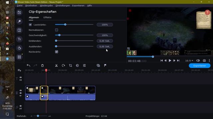The height and width of the screenshot is (119, 213).
Task: Click the Lautstärke slider track
Action: [74, 24]
